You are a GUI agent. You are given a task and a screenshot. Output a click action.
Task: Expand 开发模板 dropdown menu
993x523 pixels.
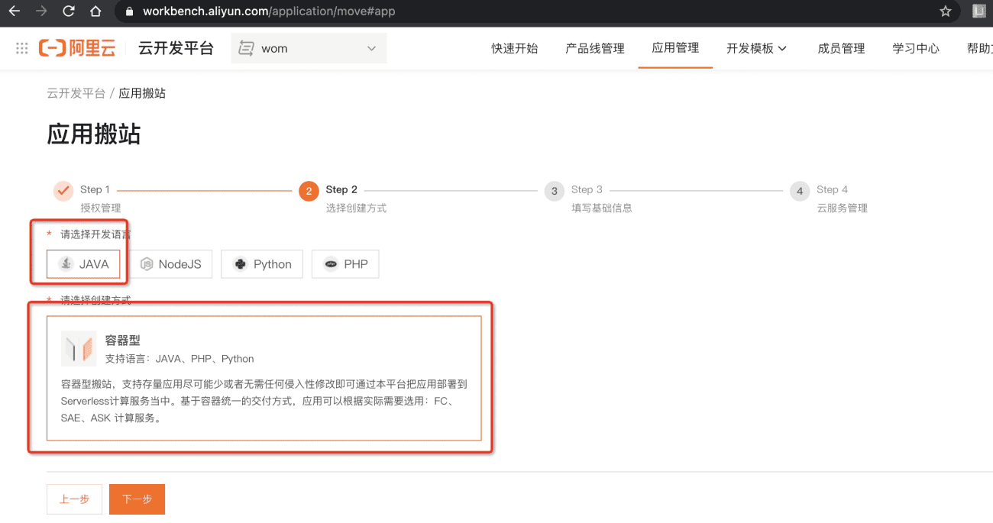click(756, 48)
